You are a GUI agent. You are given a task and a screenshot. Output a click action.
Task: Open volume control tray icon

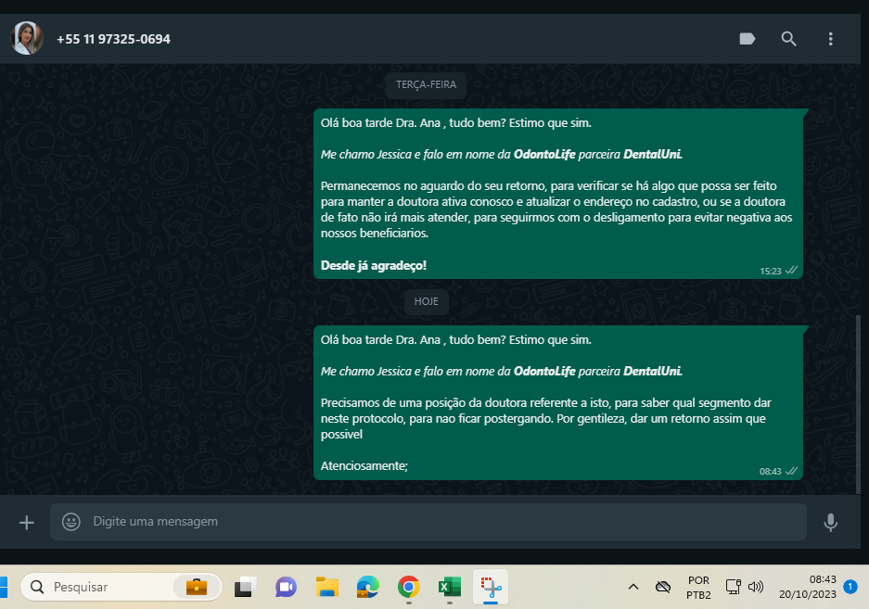(756, 587)
